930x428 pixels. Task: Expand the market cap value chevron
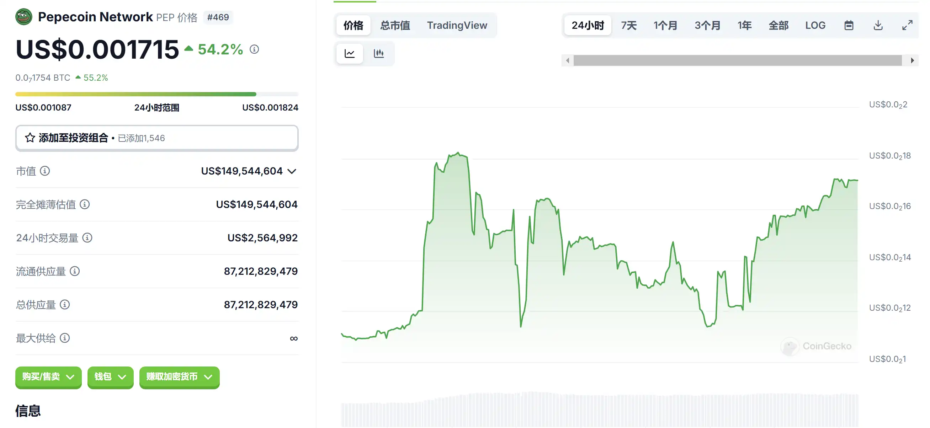click(x=292, y=171)
